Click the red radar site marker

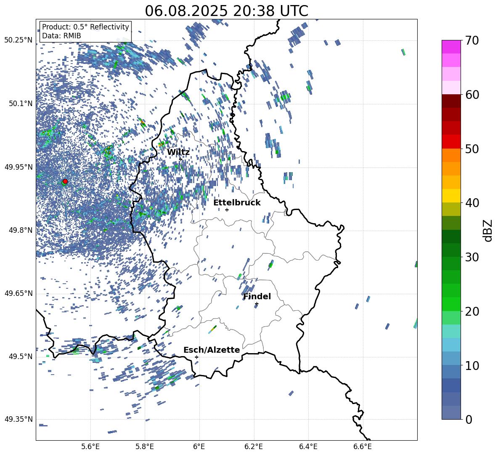click(x=65, y=181)
